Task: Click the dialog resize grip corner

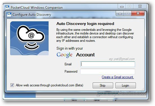Action: pyautogui.click(x=143, y=89)
